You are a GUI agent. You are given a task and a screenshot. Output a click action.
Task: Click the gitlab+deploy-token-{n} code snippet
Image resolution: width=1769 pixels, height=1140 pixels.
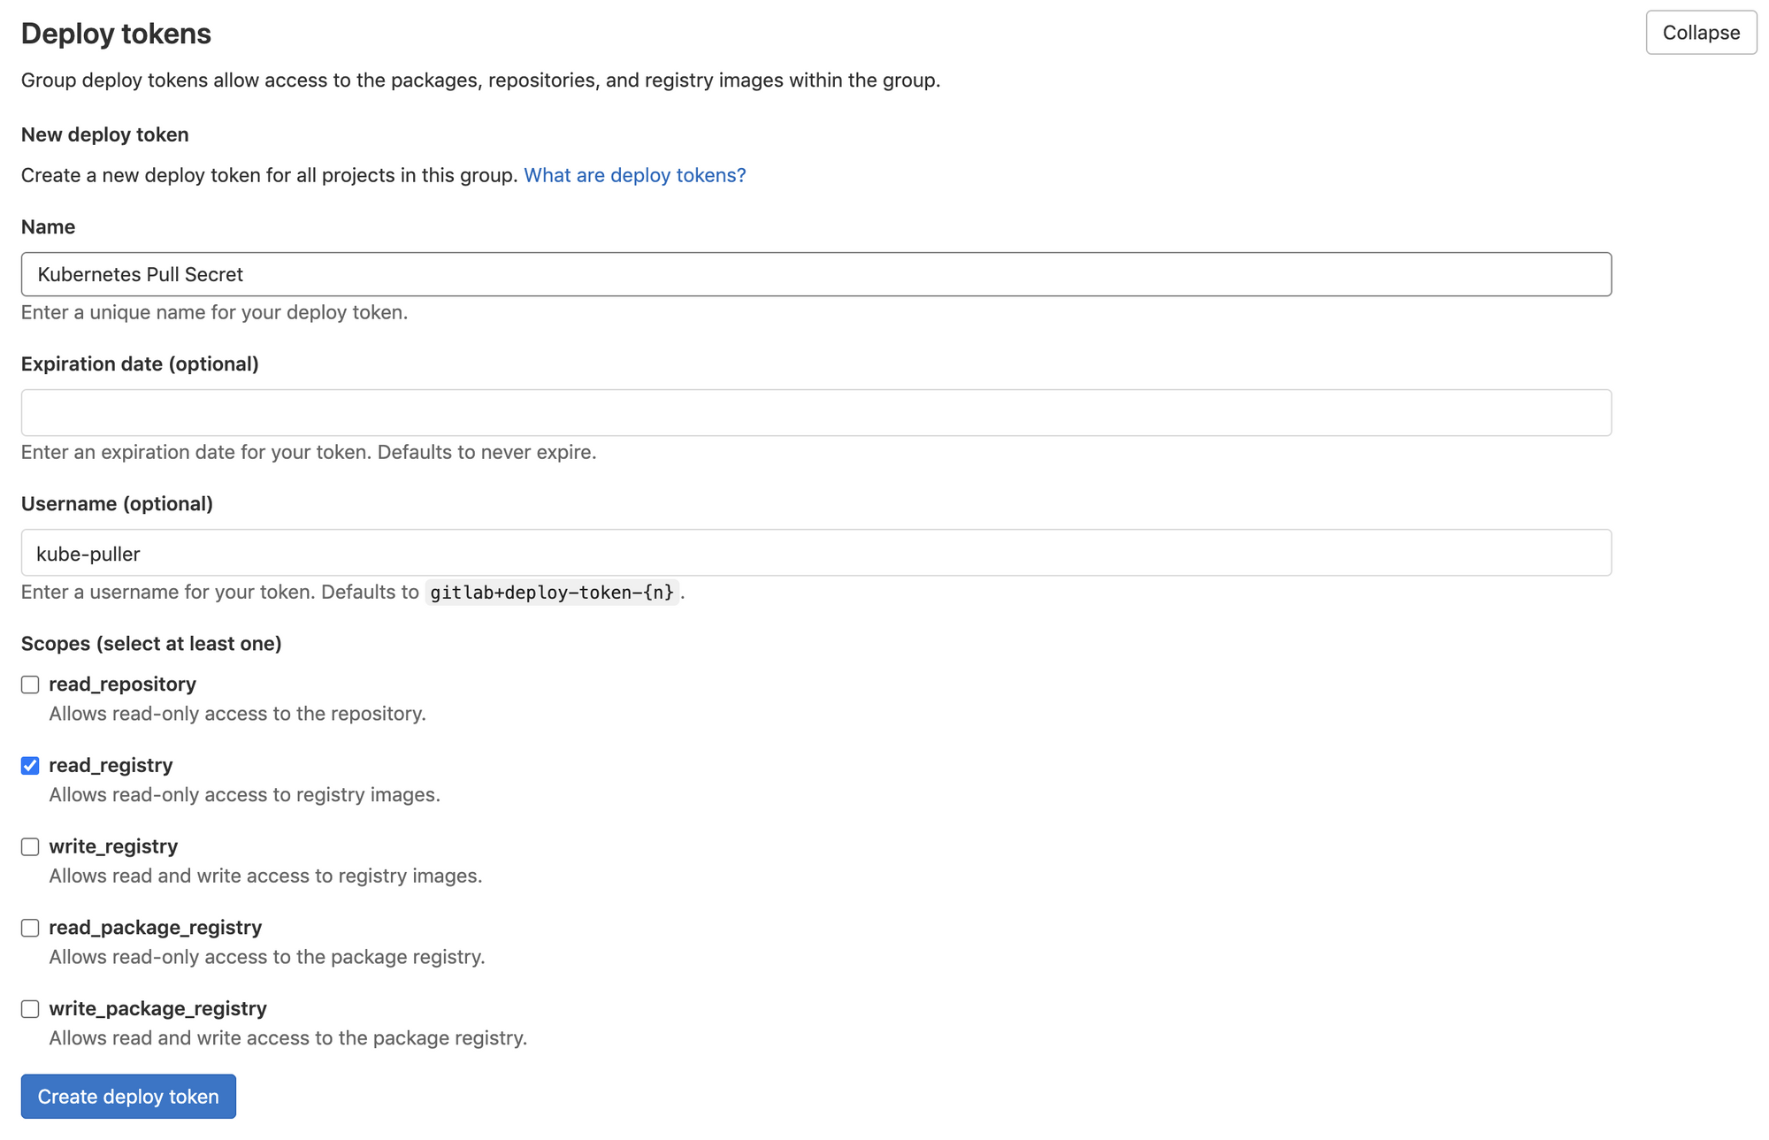point(552,593)
